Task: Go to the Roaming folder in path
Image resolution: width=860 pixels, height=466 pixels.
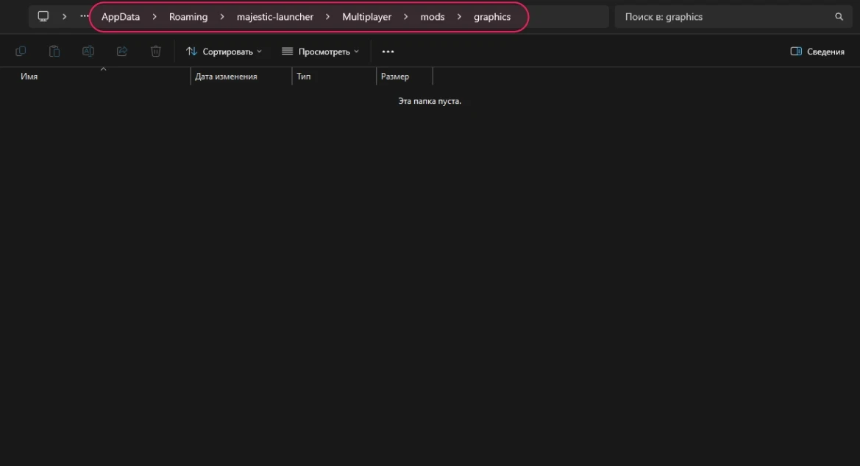Action: coord(188,17)
